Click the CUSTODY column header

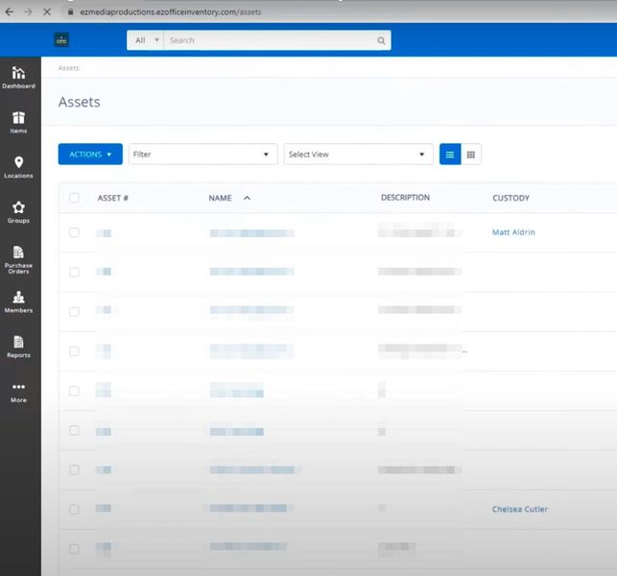point(510,198)
